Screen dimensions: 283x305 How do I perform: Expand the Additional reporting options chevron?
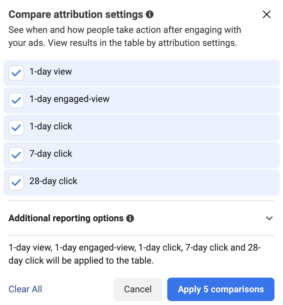click(x=269, y=218)
